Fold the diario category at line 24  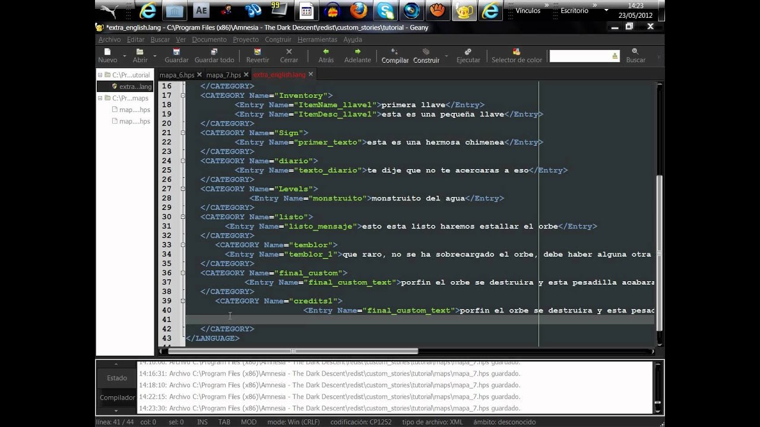click(182, 161)
